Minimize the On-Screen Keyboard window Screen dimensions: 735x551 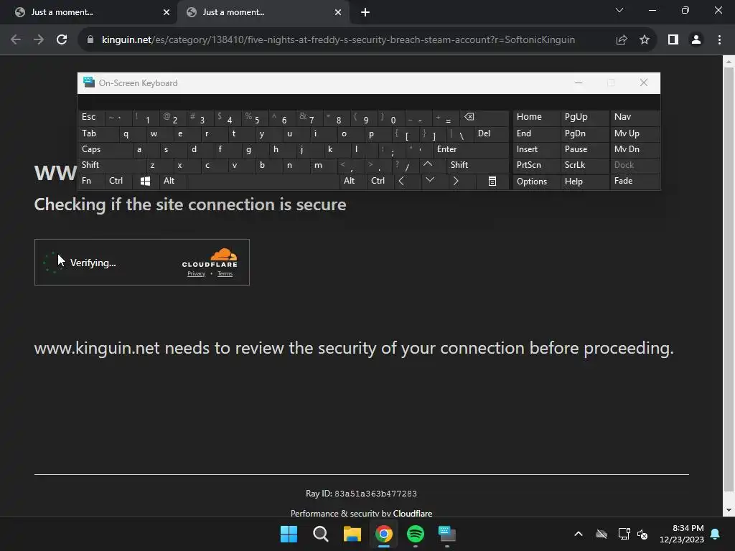579,83
